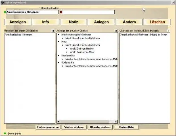Screen dimensions: 176x136
Task: Select the Nordamerika tree node
Action: [68, 56]
